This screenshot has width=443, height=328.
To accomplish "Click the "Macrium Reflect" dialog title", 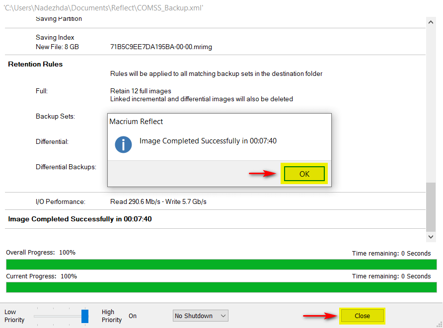I will (136, 122).
